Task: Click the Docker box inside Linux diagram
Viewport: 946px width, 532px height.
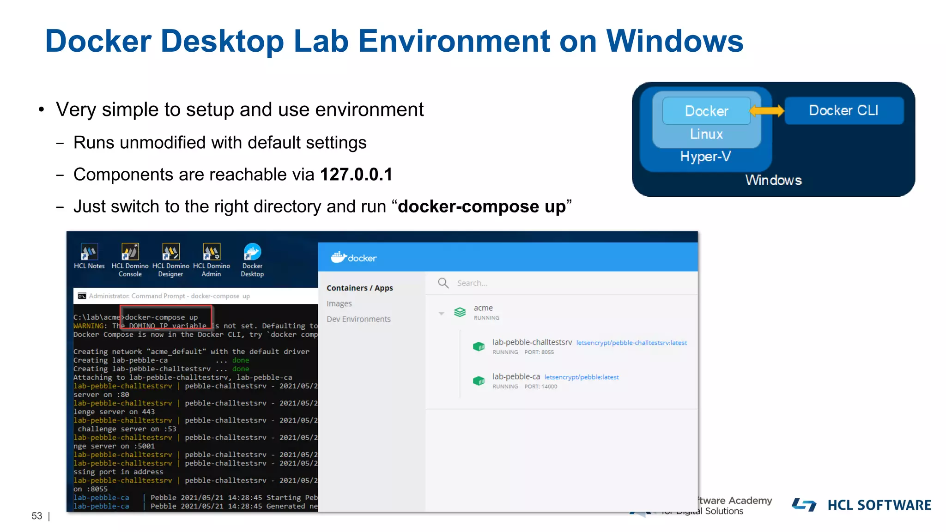Action: tap(707, 111)
